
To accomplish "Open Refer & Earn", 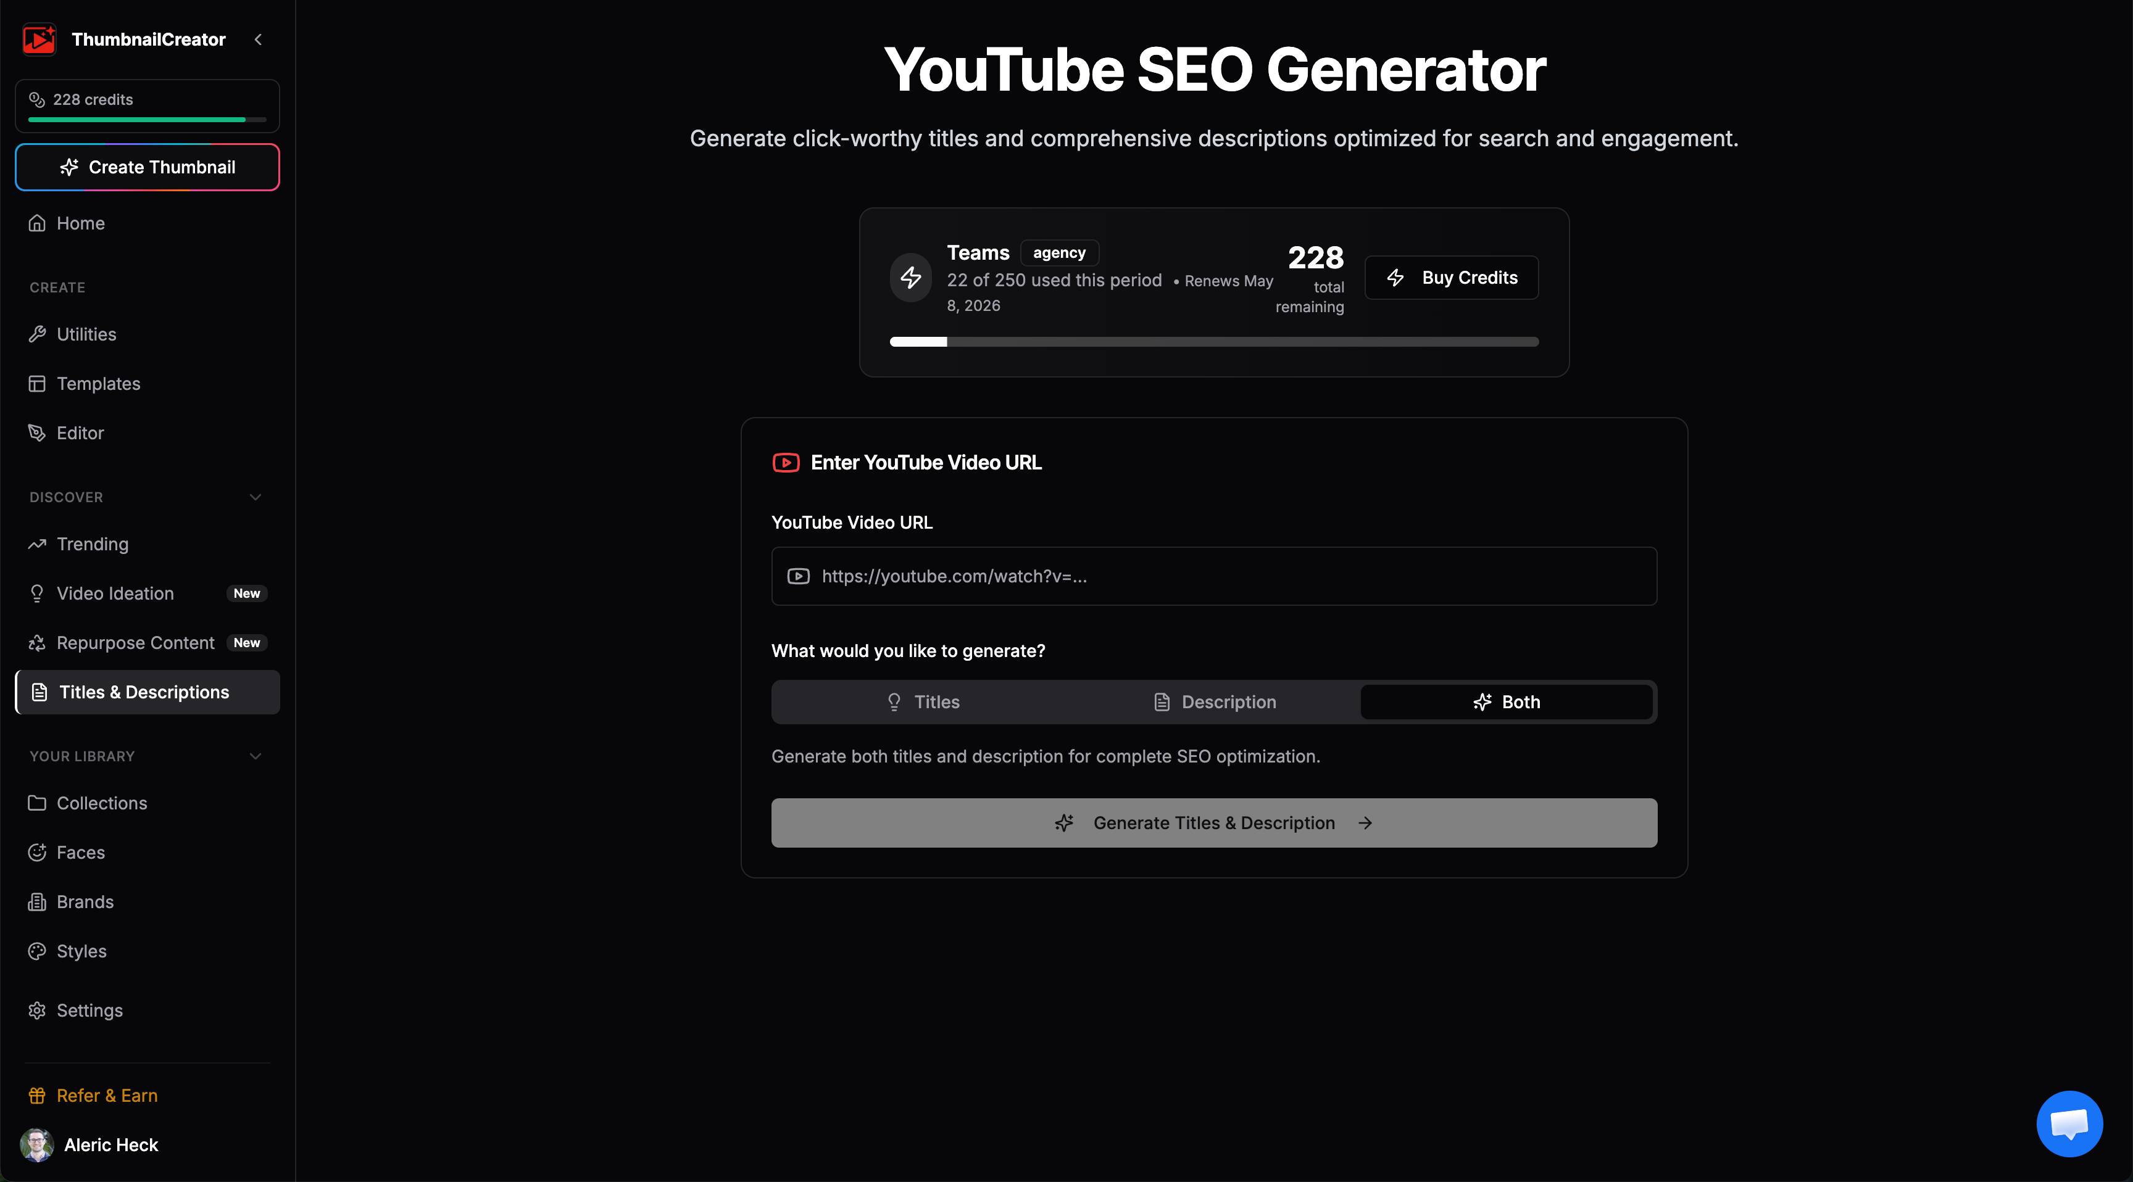I will [148, 1096].
